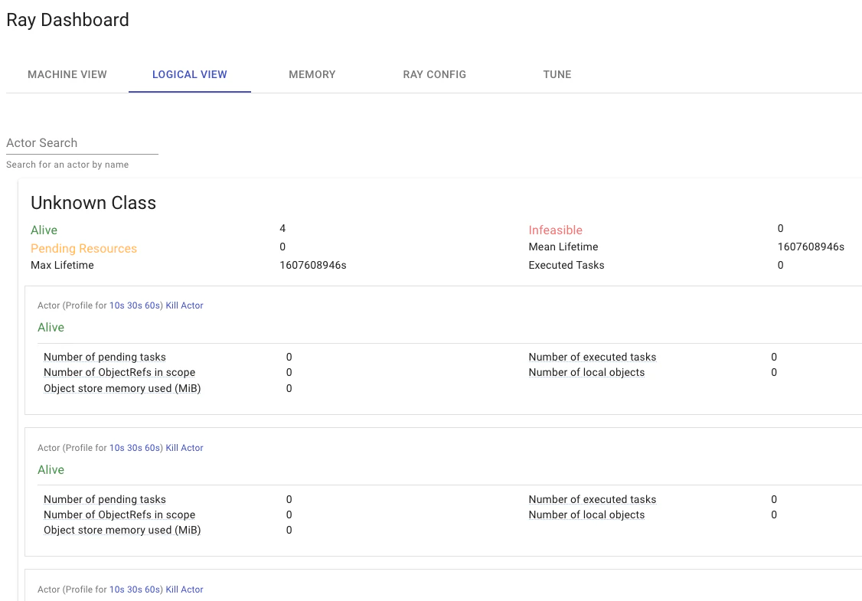Click first actor's Number of pending tasks
This screenshot has width=862, height=601.
104,358
